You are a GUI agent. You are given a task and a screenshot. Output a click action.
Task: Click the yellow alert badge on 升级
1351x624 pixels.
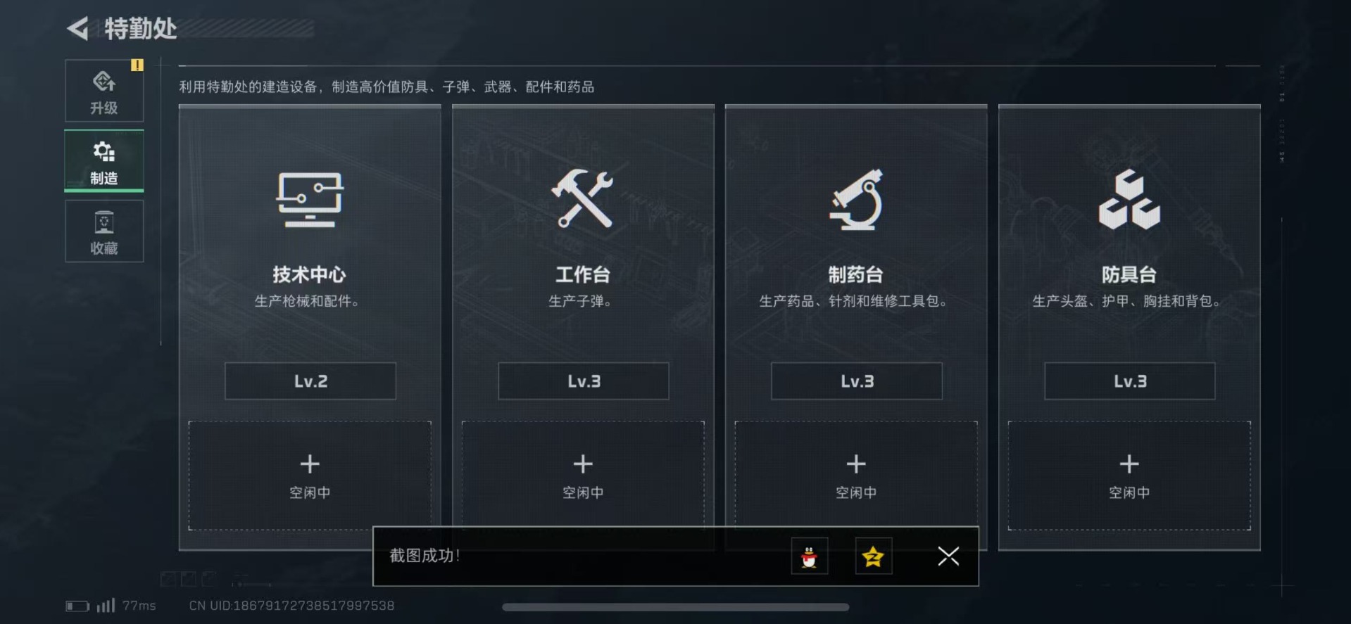coord(137,65)
